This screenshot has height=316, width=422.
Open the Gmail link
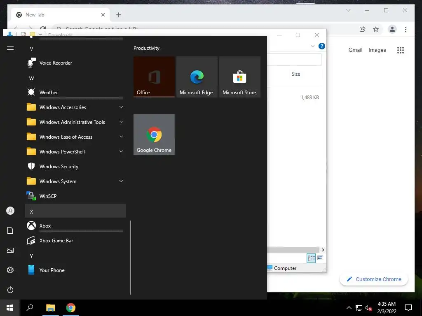click(x=355, y=50)
